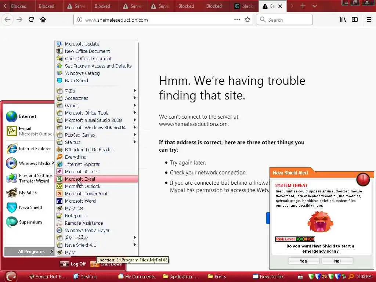Click the Windows Catalog icon
This screenshot has width=376, height=282.
[x=59, y=73]
